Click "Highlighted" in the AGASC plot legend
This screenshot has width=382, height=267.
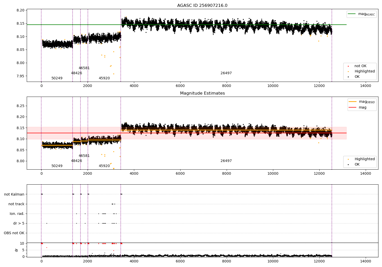click(365, 71)
